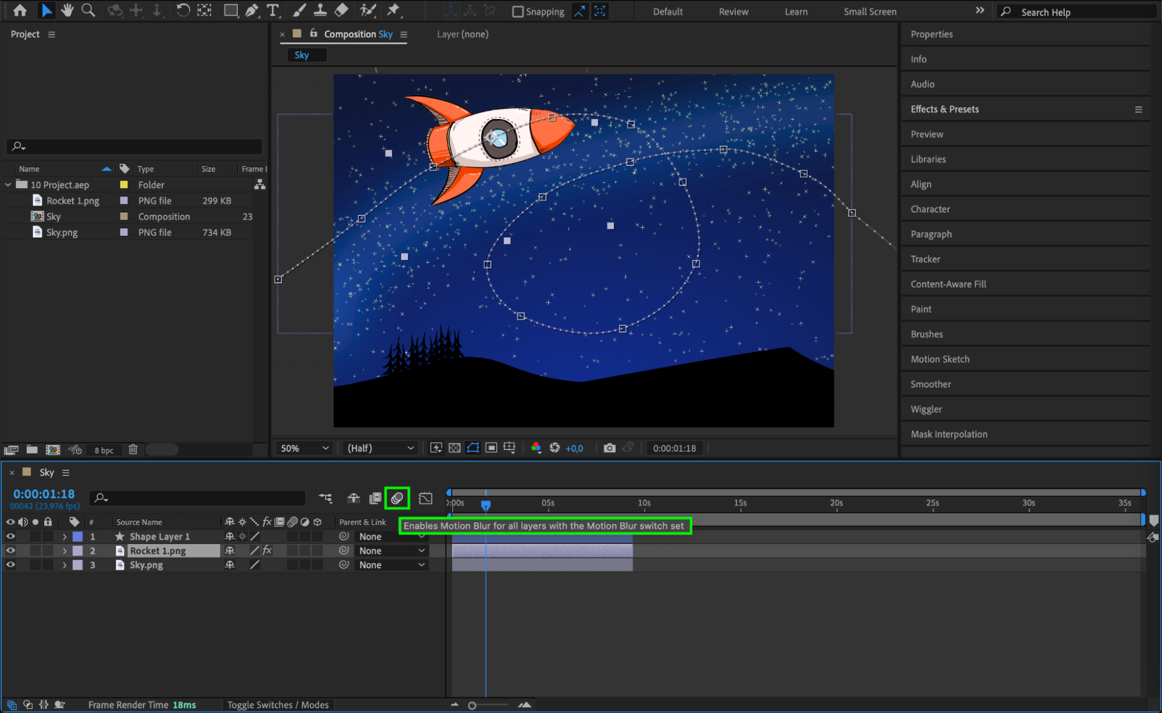Toggle visibility of Sky.png layer
Screen dimensions: 1162x713
(10, 564)
